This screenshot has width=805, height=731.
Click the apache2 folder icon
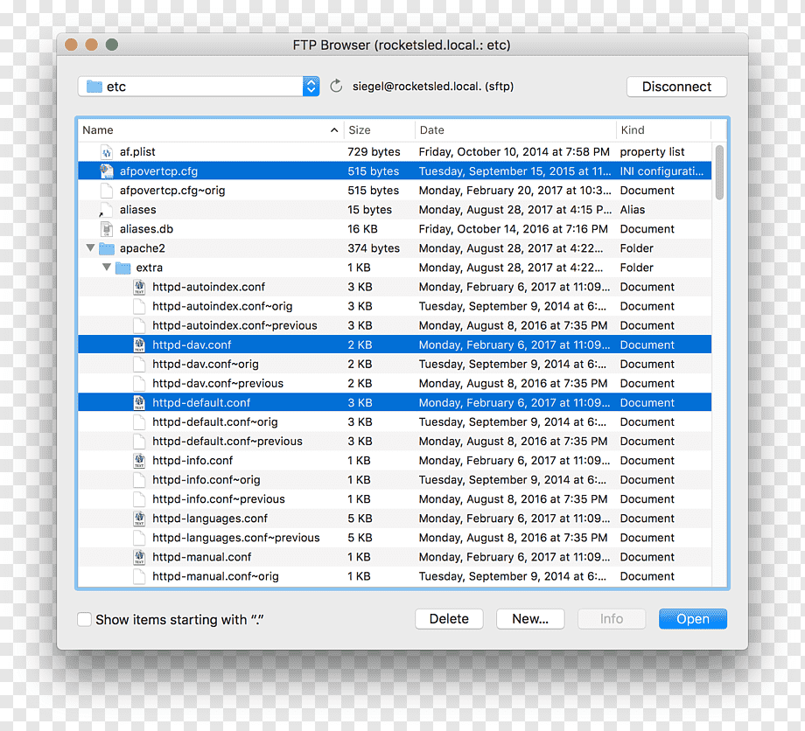106,248
